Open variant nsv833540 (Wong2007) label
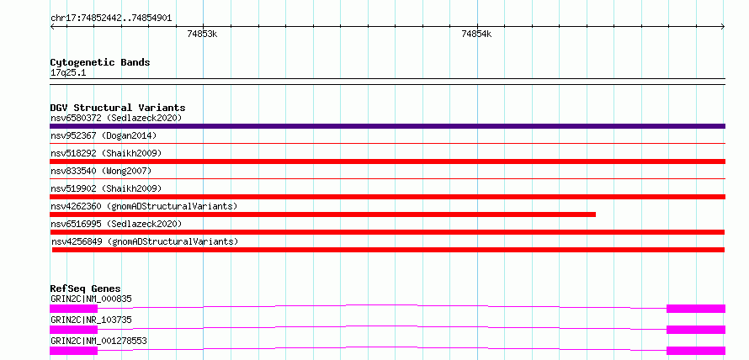749x360 pixels. click(101, 171)
